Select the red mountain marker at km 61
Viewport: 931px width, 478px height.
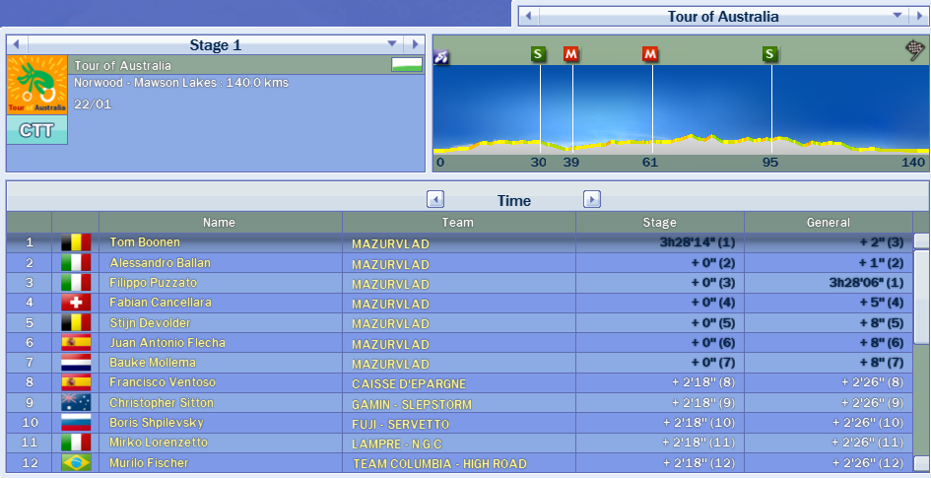point(650,54)
